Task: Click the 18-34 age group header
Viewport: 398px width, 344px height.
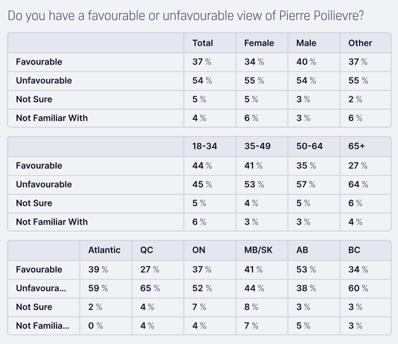Action: (205, 147)
